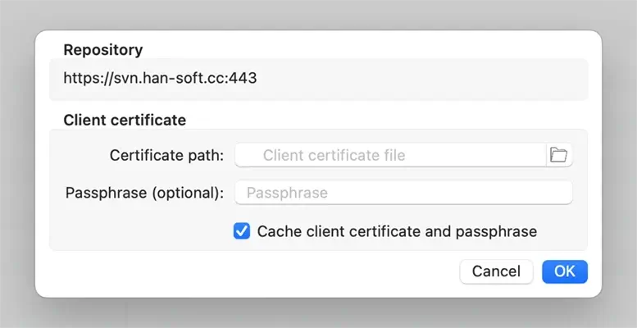Screen dimensions: 637x328
Task: Open the folder browse icon for certificate path
Action: (x=559, y=155)
